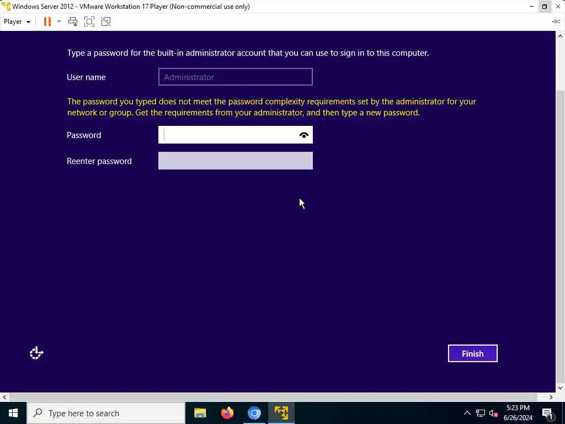Enter VMware full screen mode
The width and height of the screenshot is (565, 424).
[89, 22]
